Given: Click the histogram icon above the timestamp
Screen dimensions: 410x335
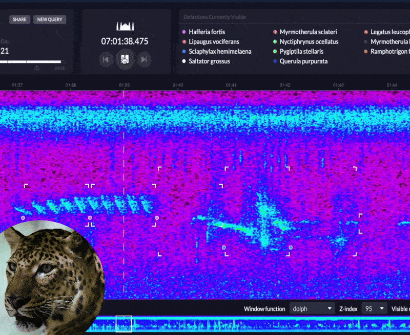Looking at the screenshot, I should pos(125,26).
